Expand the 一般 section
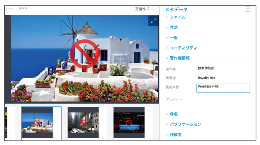This screenshot has width=260, height=145. (173, 38)
